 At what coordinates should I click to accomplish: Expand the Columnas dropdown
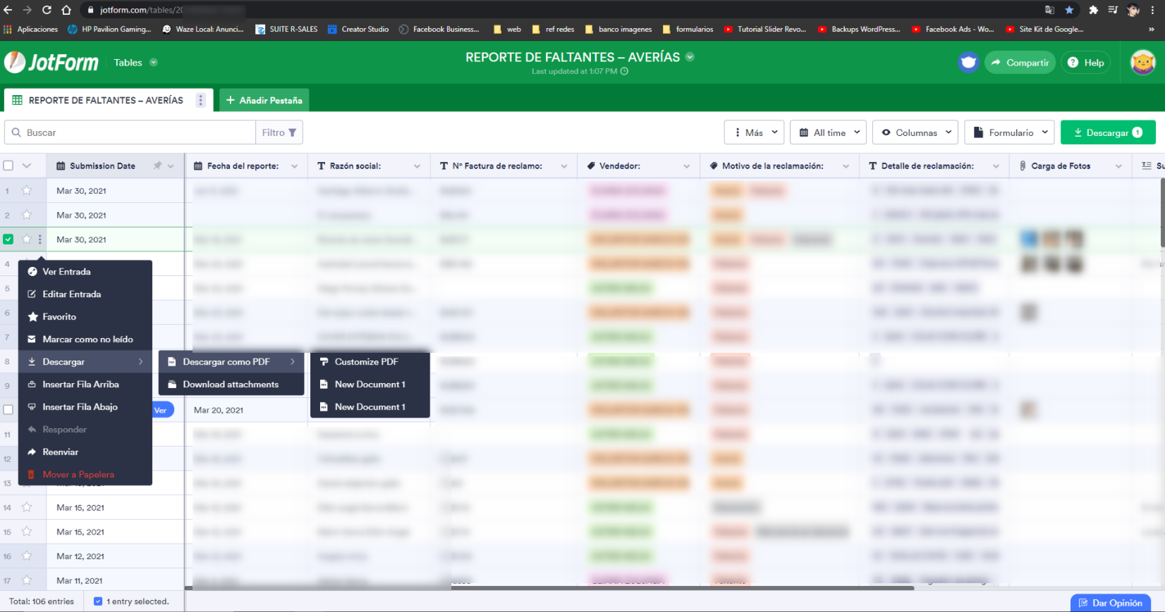[915, 132]
